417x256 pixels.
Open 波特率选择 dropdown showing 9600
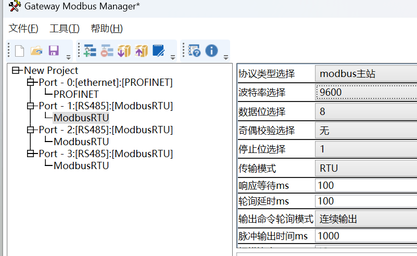tap(366, 92)
